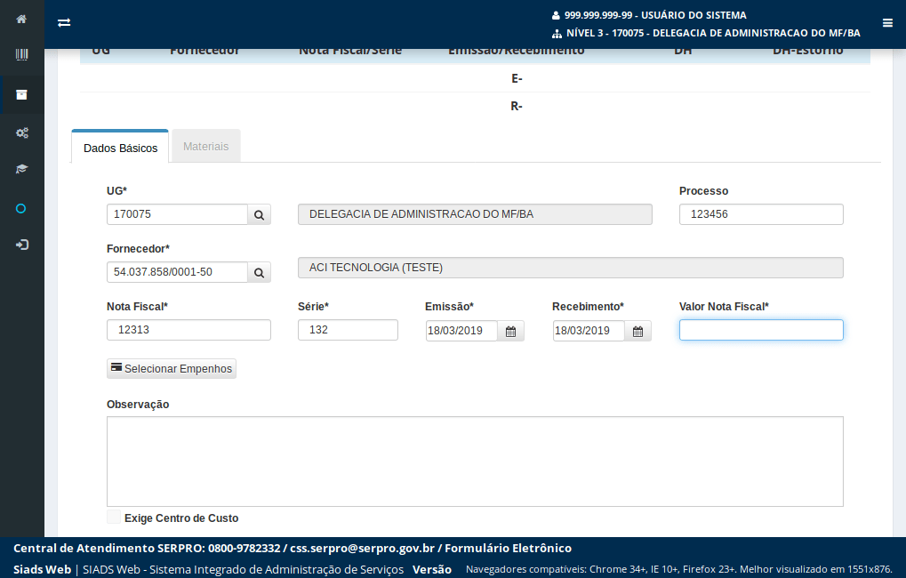Click the hierarchy level icon in header
The height and width of the screenshot is (578, 906).
click(557, 34)
